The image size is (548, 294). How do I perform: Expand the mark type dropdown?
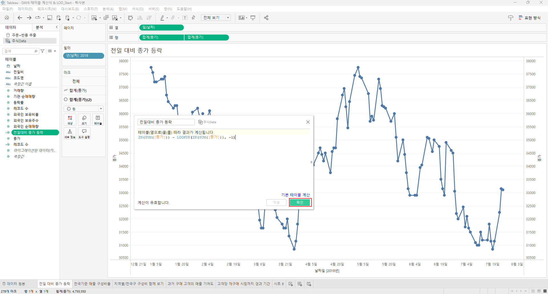click(x=101, y=109)
